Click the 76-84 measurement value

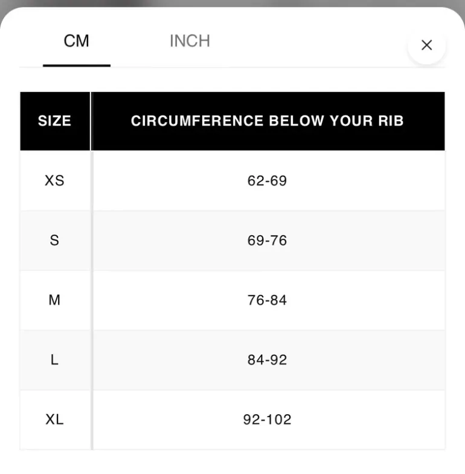pyautogui.click(x=267, y=300)
